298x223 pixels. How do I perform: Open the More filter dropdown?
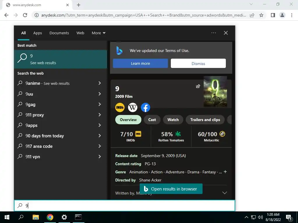click(98, 33)
